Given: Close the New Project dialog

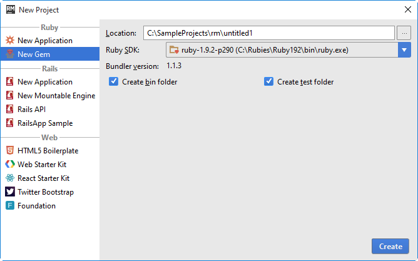Looking at the screenshot, I should click(x=407, y=9).
